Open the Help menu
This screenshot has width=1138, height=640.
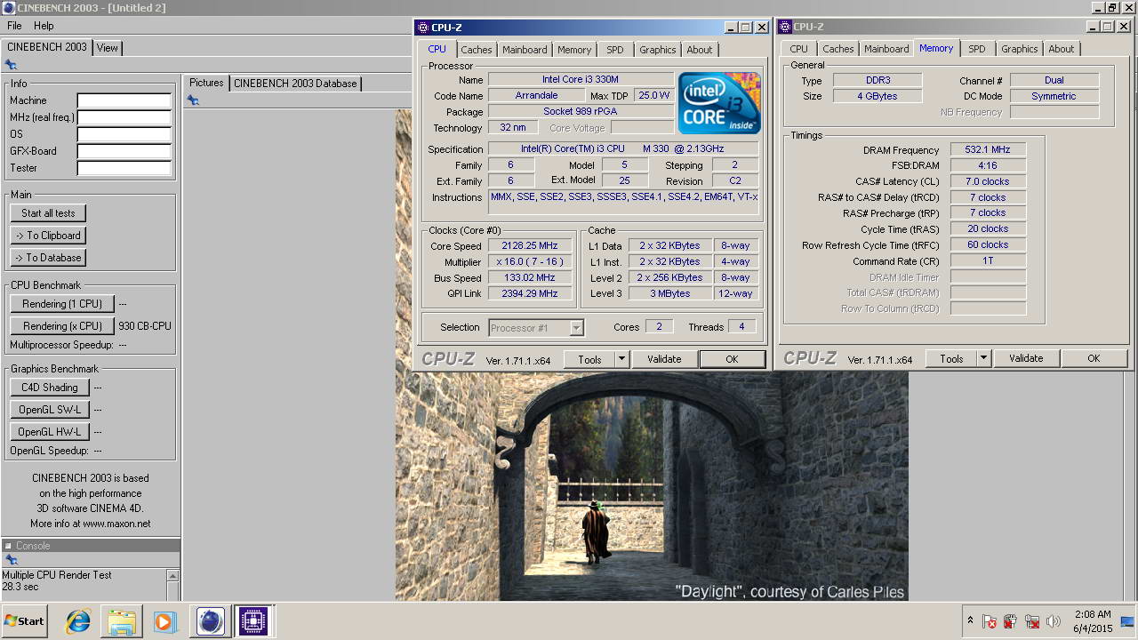(x=44, y=26)
